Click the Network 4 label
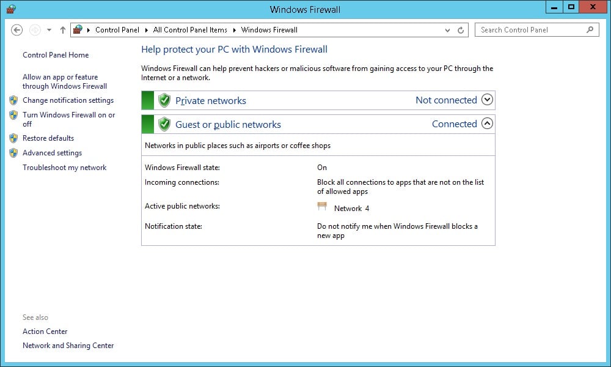 [x=351, y=209]
